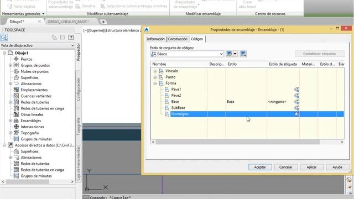Click edit code set style icon
The image size is (354, 199).
click(x=229, y=54)
